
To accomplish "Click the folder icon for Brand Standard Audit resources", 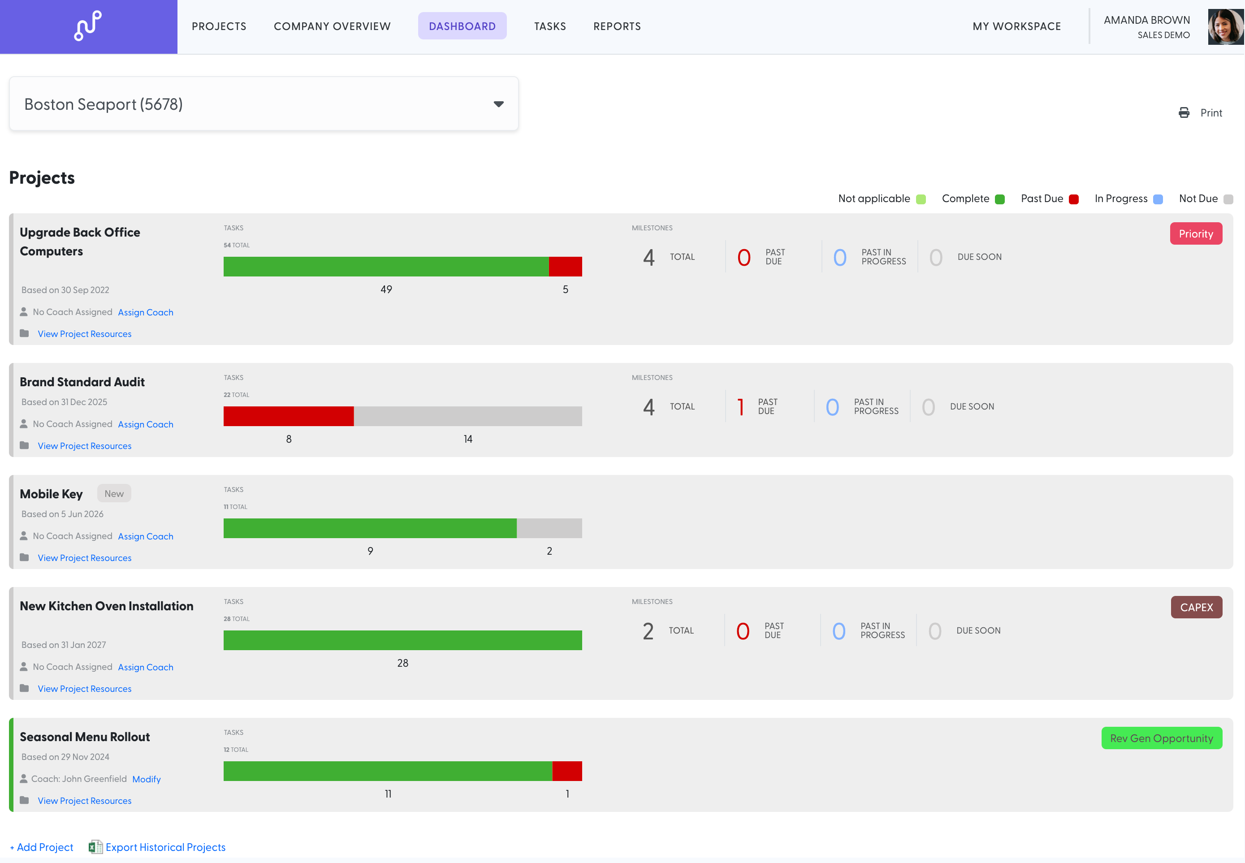I will pos(25,444).
